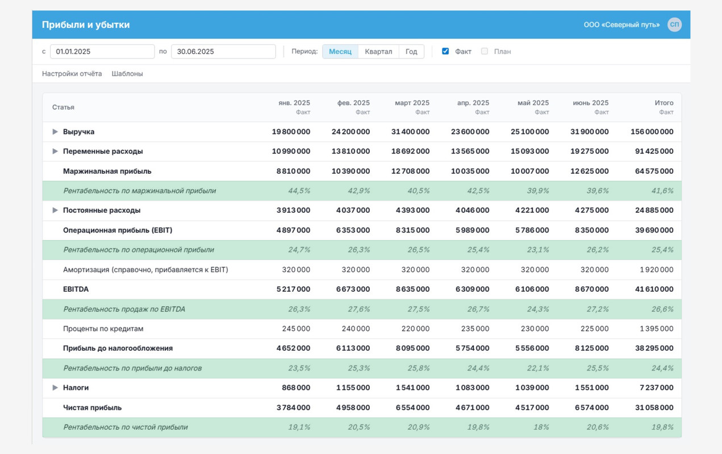Screen dimensions: 722x454
Task: Expand the Постоянные расходы row
Action: coord(55,211)
